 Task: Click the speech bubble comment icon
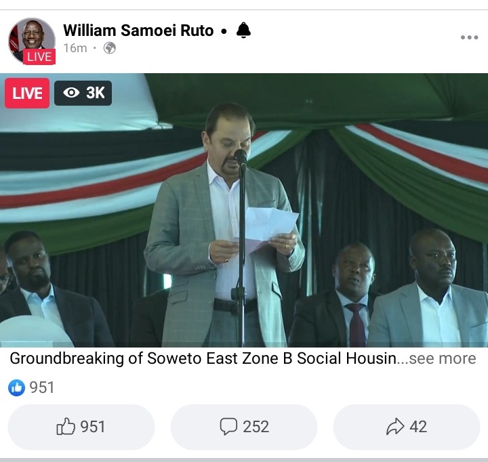228,426
